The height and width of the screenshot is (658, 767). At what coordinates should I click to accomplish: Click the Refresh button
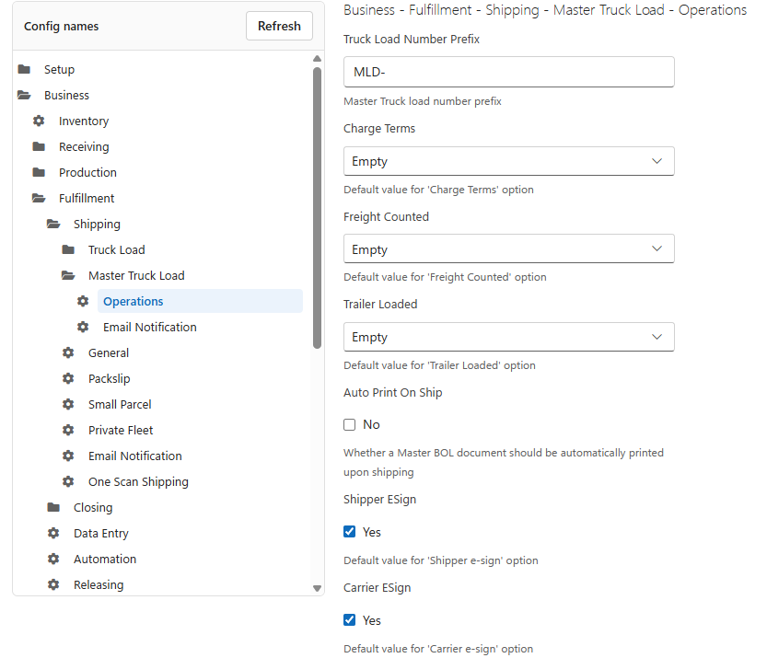(279, 26)
